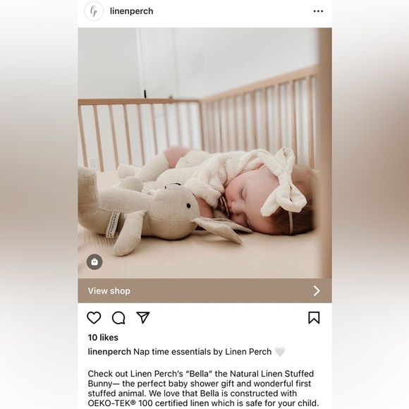Screen dimensions: 409x409
Task: Click the white heart emoji in caption
Action: [x=280, y=351]
